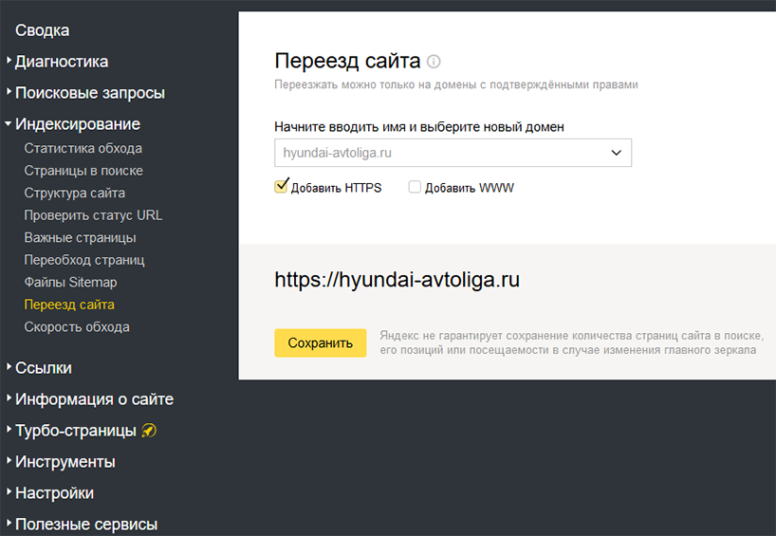Select Структура сайта menu item
The image size is (776, 536).
[74, 193]
